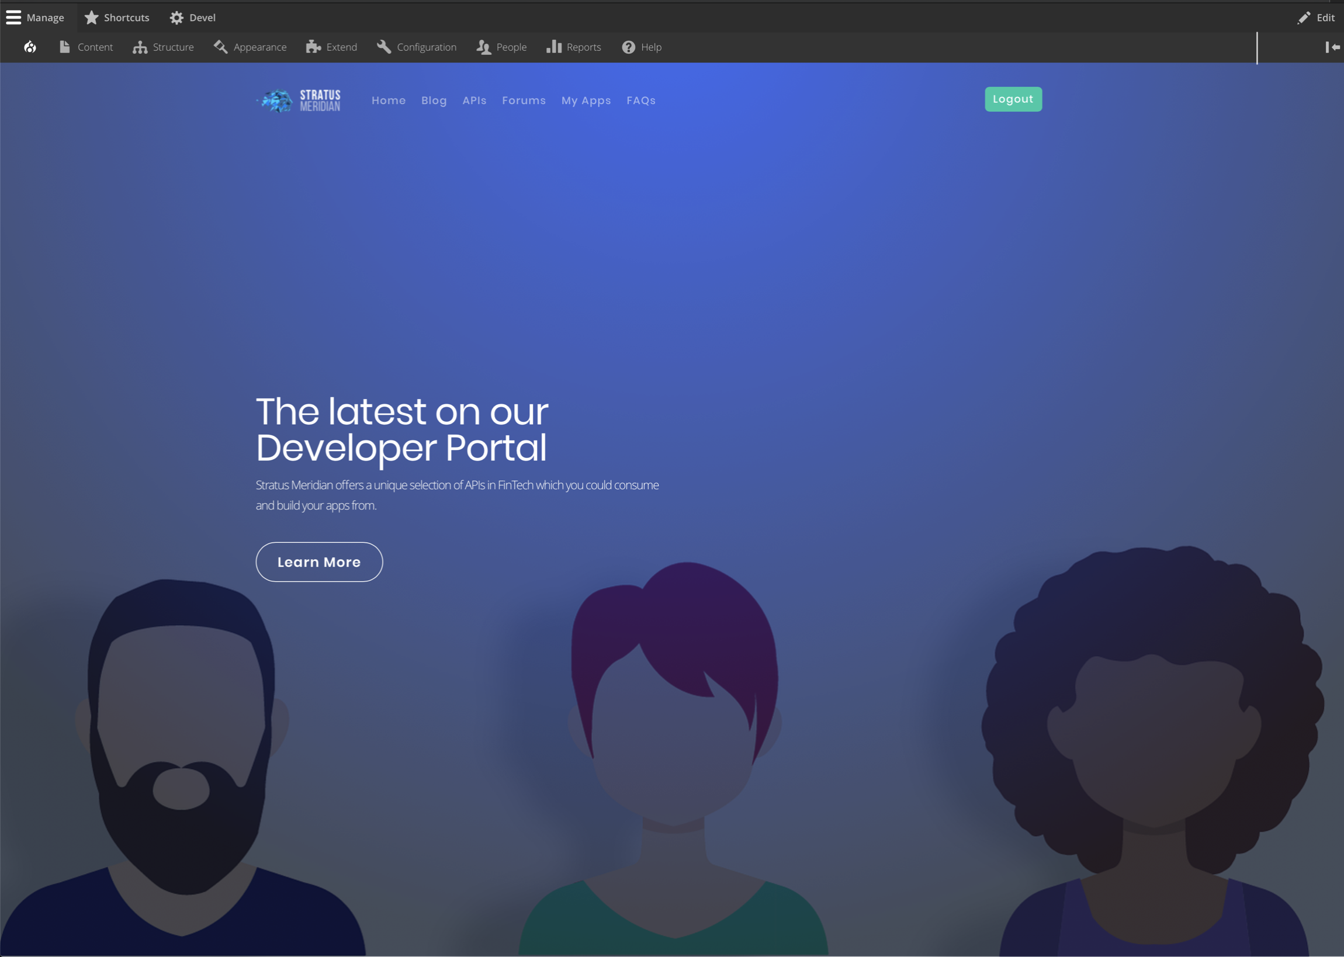
Task: Expand the Configuration menu
Action: [x=417, y=47]
